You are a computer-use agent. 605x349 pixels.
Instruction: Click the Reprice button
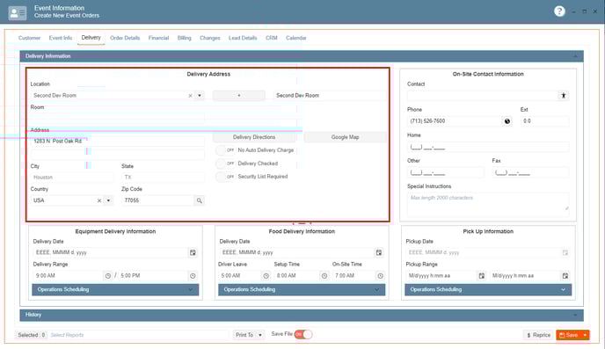click(x=539, y=335)
